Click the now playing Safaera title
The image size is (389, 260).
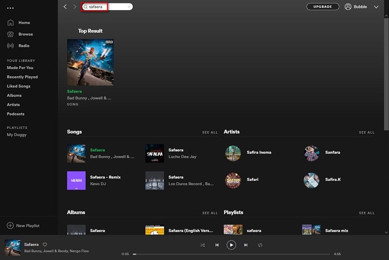pos(31,244)
